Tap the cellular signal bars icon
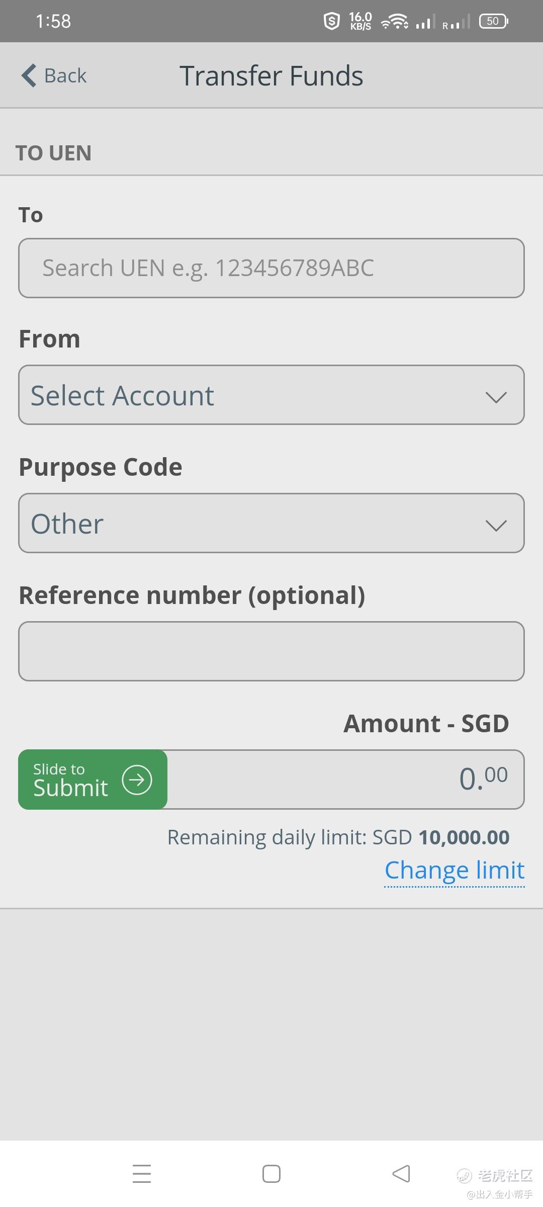The width and height of the screenshot is (543, 1207). pyautogui.click(x=425, y=22)
